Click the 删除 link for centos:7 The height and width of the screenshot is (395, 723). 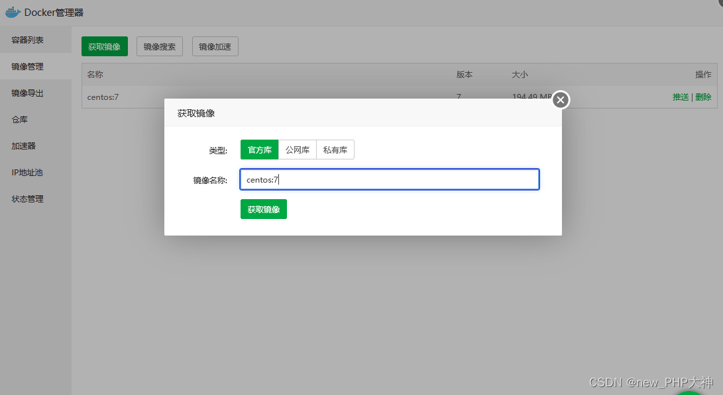tap(703, 97)
